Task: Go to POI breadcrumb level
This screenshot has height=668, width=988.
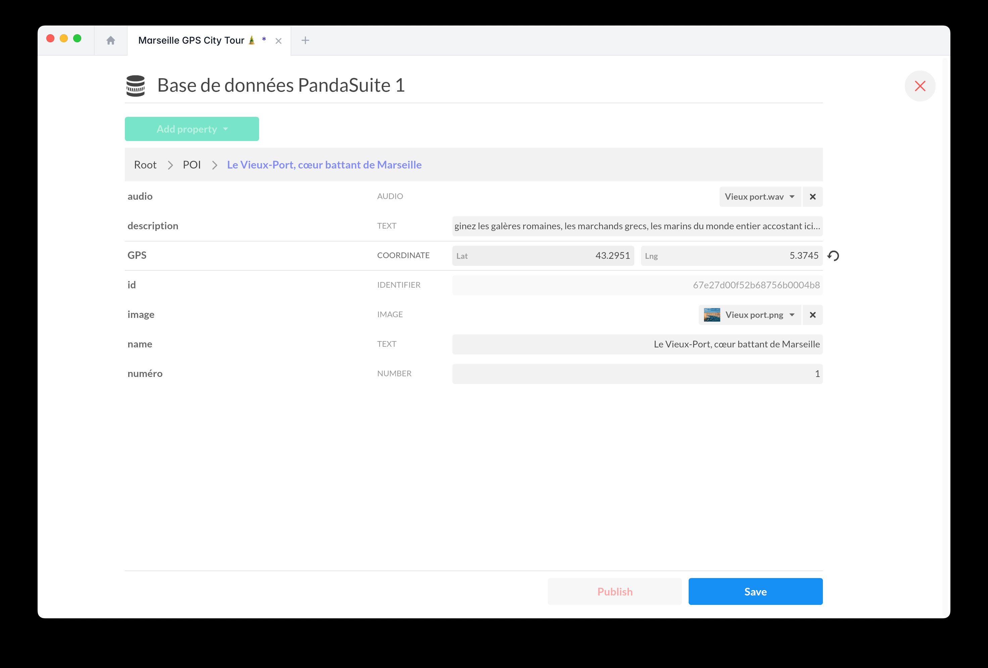Action: pyautogui.click(x=191, y=165)
